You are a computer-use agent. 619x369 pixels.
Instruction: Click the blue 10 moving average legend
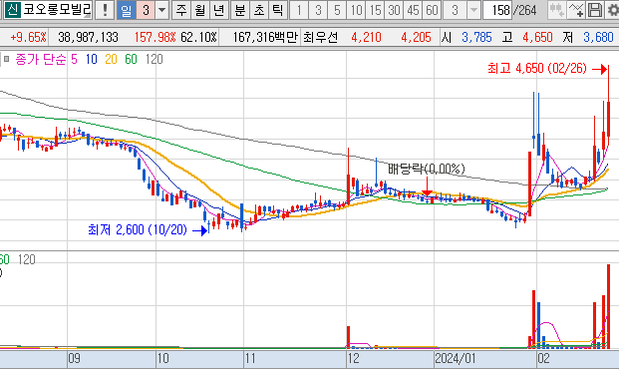(x=91, y=59)
